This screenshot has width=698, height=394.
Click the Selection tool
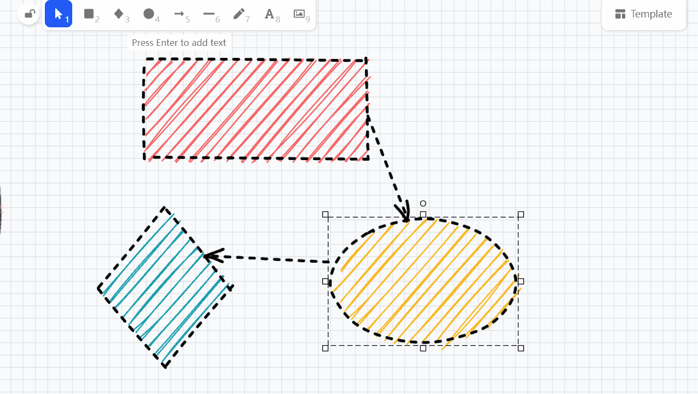point(59,14)
